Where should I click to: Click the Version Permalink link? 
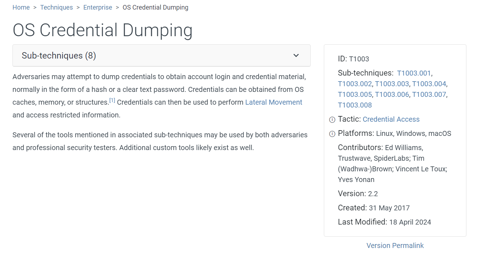395,245
